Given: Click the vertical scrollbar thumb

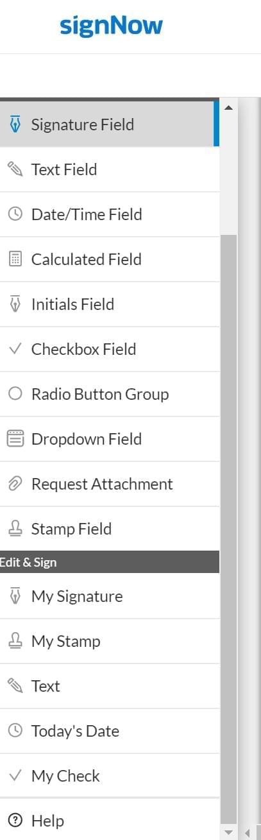Looking at the screenshot, I should click(228, 529).
